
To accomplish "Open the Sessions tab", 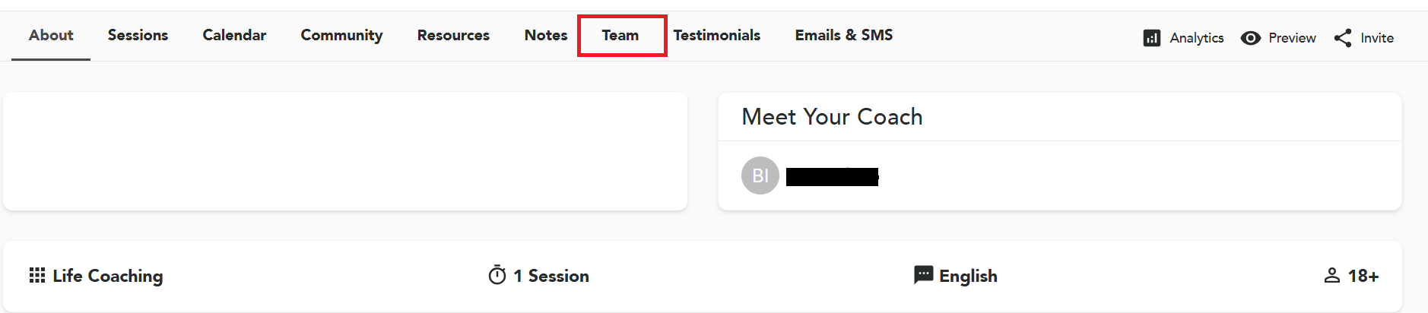I will tap(138, 35).
